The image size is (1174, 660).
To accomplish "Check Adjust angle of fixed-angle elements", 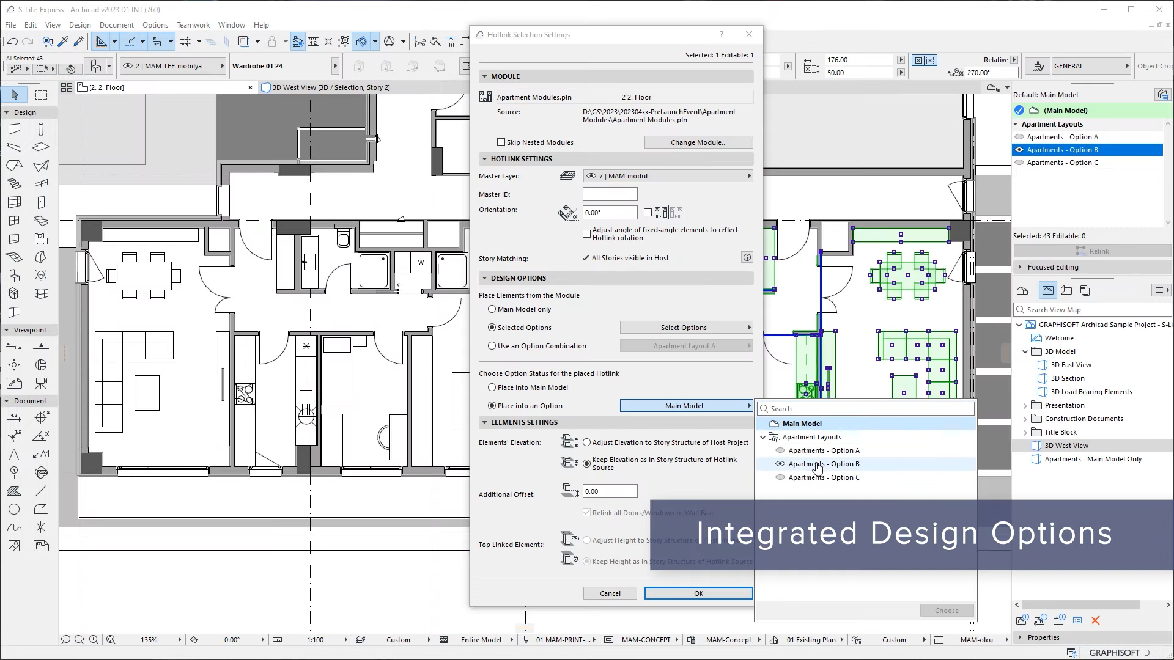I will (x=587, y=234).
